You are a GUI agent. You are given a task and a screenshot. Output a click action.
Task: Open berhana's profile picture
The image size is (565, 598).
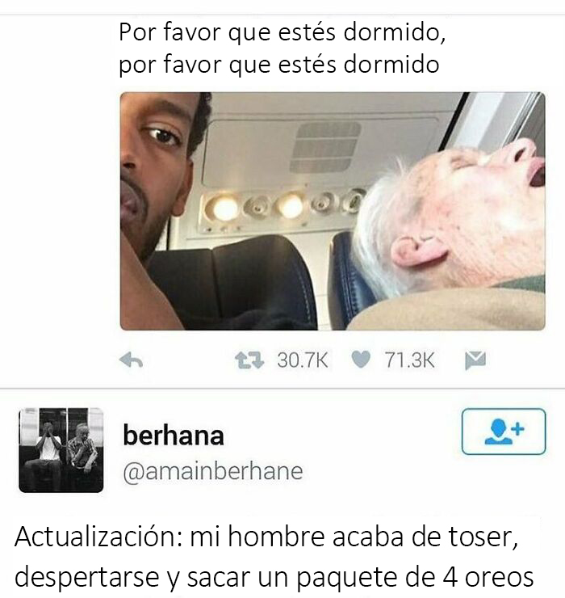pos(61,450)
